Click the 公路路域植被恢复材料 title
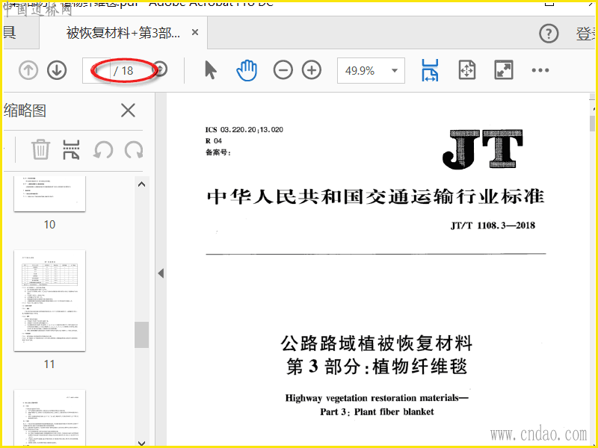Screen dimensions: 598x448 pos(377,343)
